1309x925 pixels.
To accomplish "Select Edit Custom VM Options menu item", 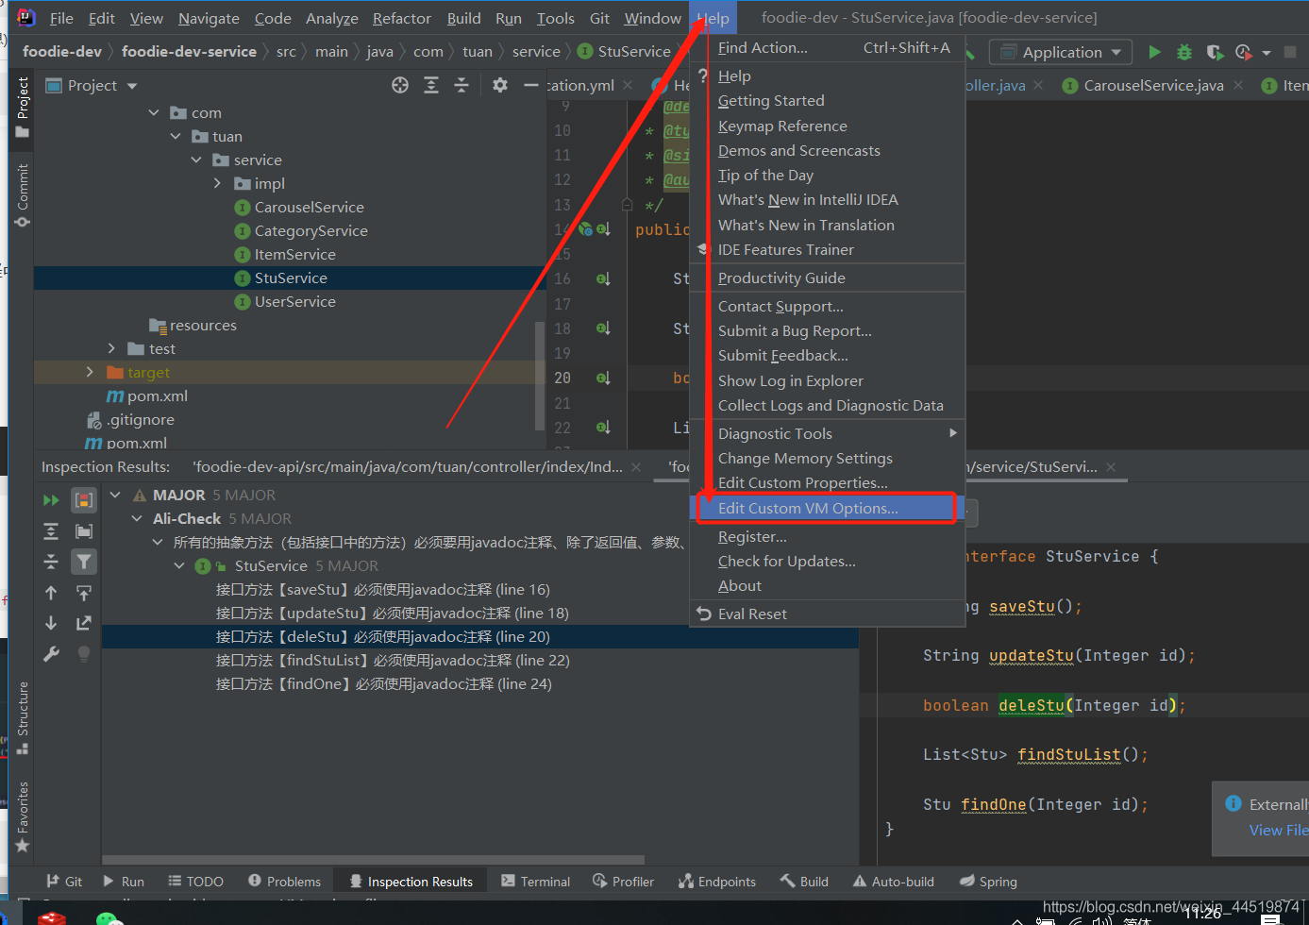I will point(808,508).
